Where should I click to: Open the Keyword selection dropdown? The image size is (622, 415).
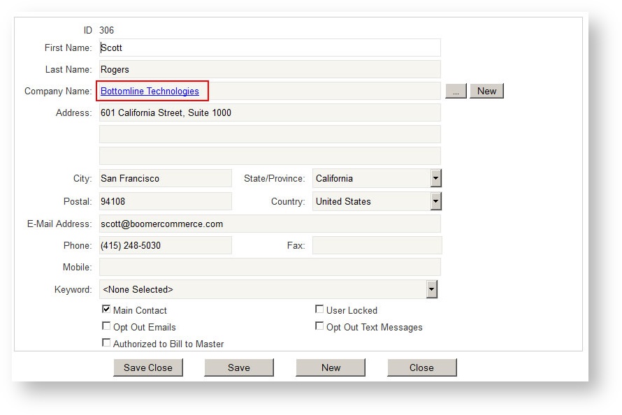click(x=433, y=289)
